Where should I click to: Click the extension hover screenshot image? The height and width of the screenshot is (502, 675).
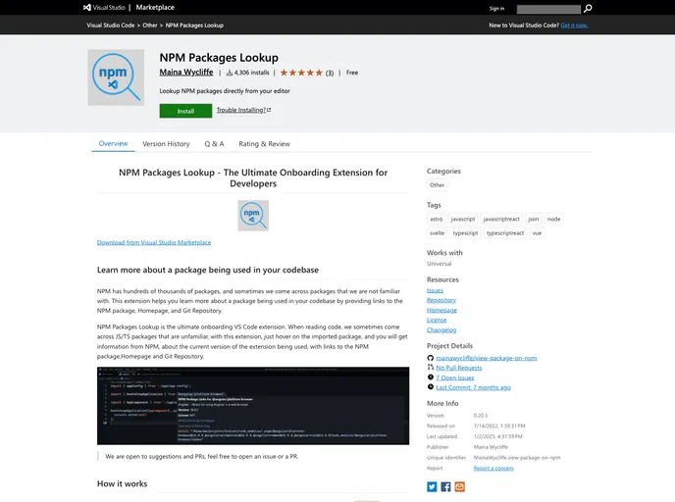click(x=253, y=406)
